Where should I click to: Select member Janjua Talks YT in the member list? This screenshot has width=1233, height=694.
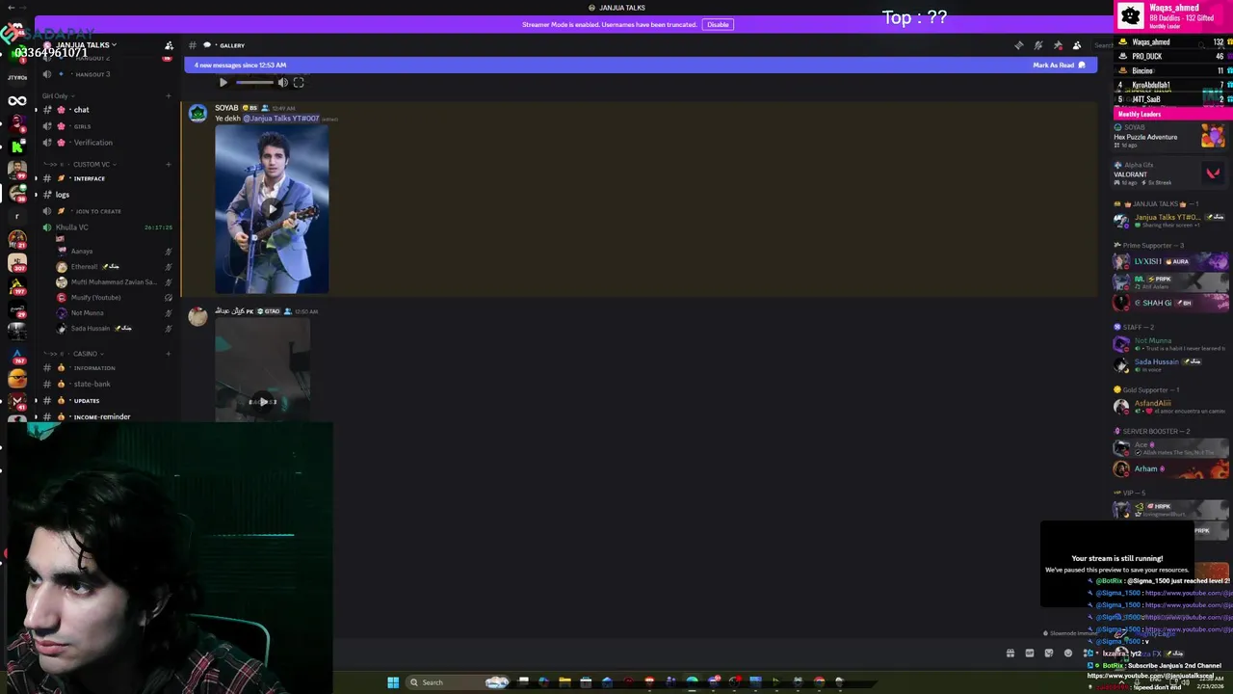point(1171,221)
